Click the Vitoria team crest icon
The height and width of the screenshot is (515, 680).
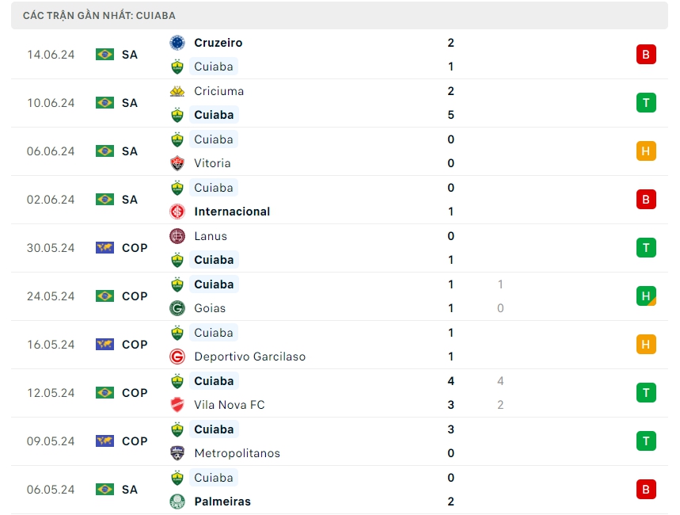177,163
